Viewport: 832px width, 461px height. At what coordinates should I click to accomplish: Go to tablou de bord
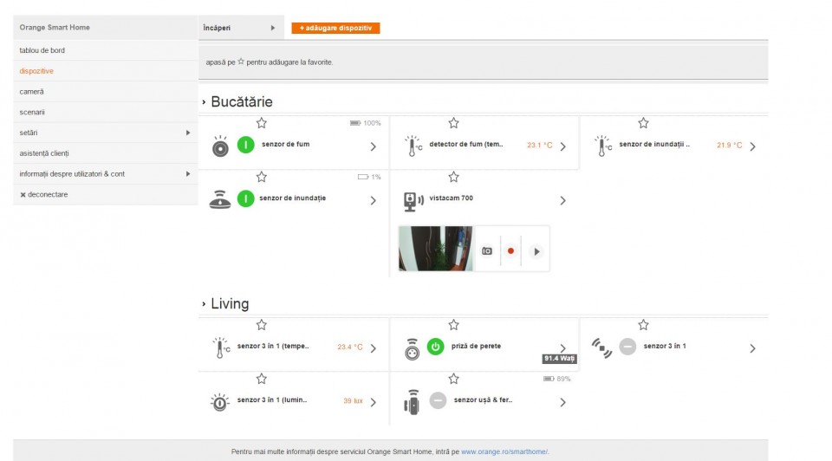[106, 50]
